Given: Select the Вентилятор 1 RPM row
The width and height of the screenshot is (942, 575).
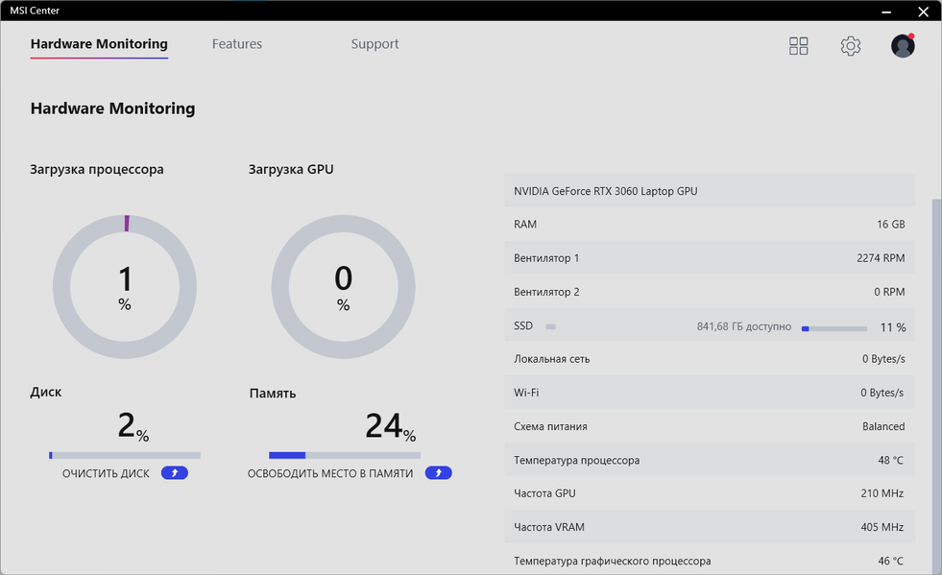Looking at the screenshot, I should [x=710, y=258].
